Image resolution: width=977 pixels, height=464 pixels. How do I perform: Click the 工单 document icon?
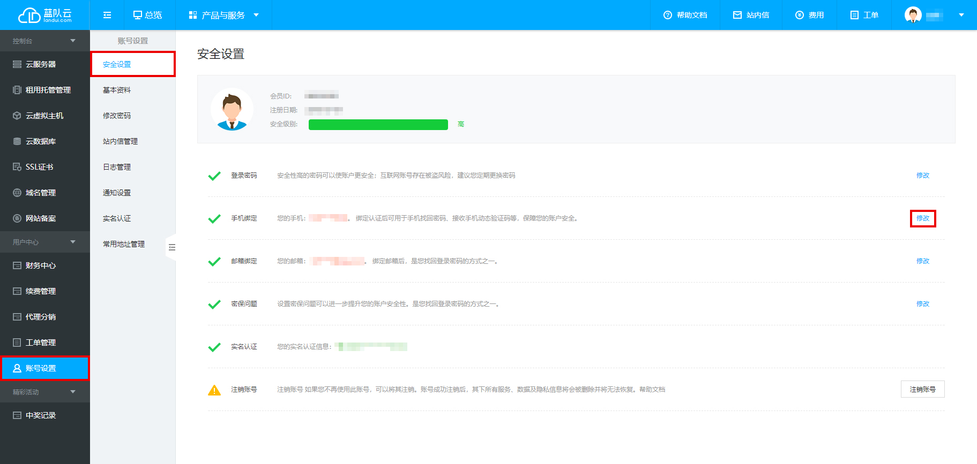click(854, 15)
